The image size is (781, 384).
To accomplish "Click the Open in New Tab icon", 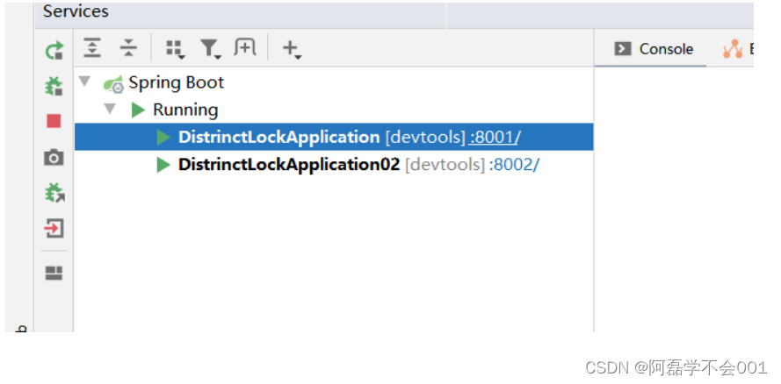I will click(244, 47).
